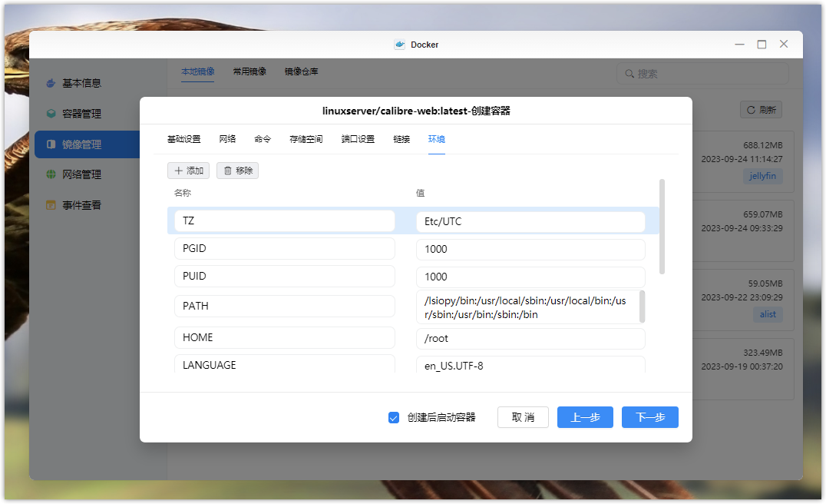Click the PGID name field
The height and width of the screenshot is (504, 826).
click(285, 248)
